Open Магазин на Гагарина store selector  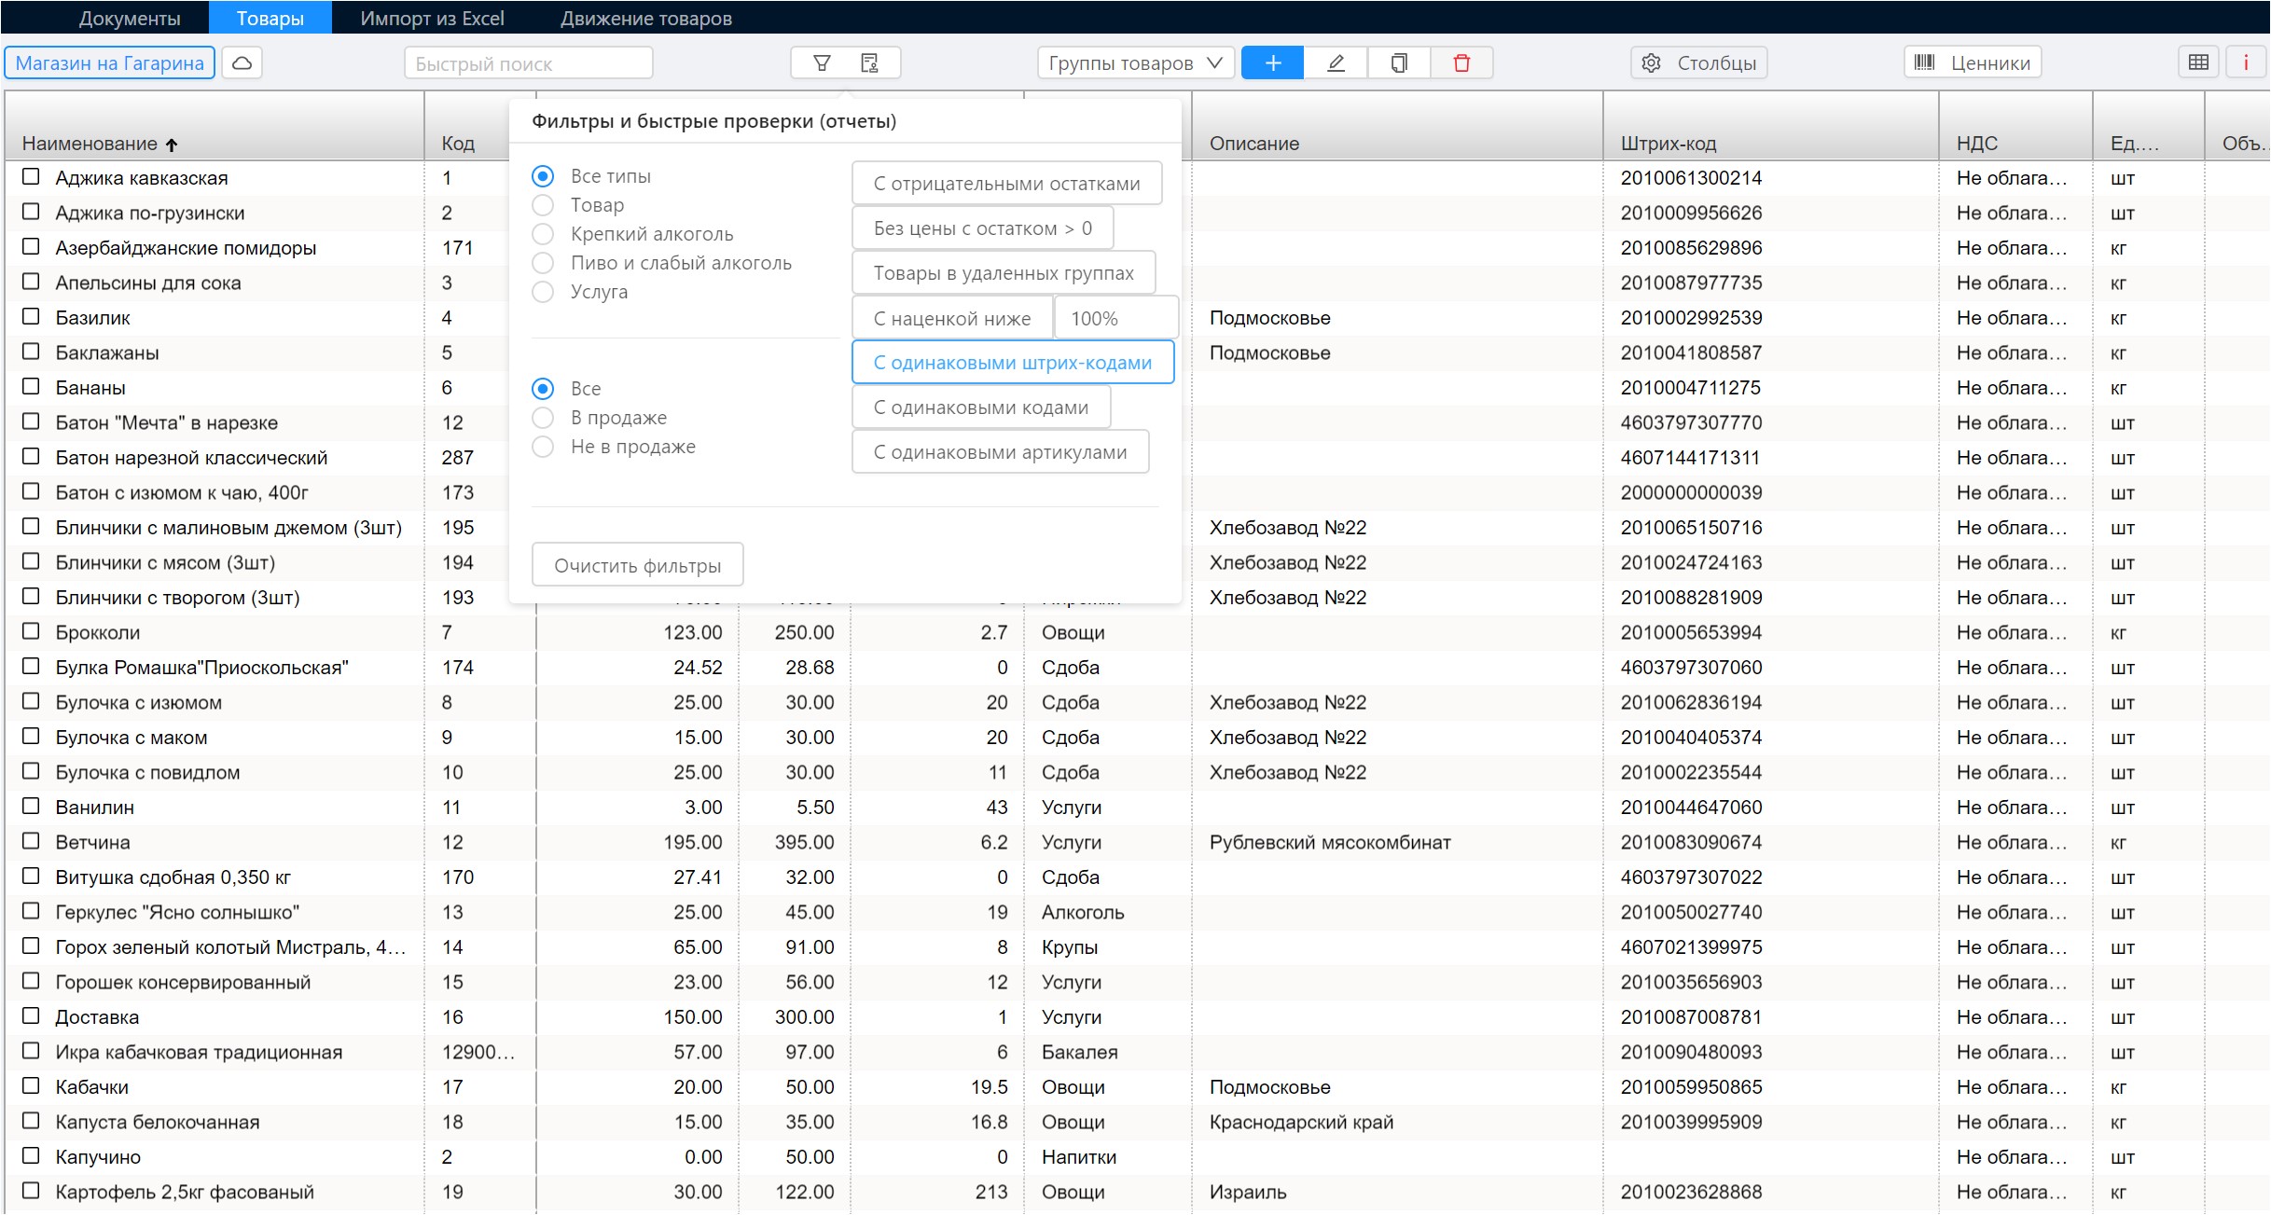pos(109,63)
